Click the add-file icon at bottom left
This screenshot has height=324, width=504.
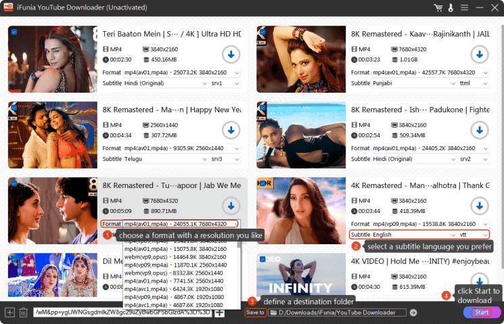pyautogui.click(x=9, y=313)
